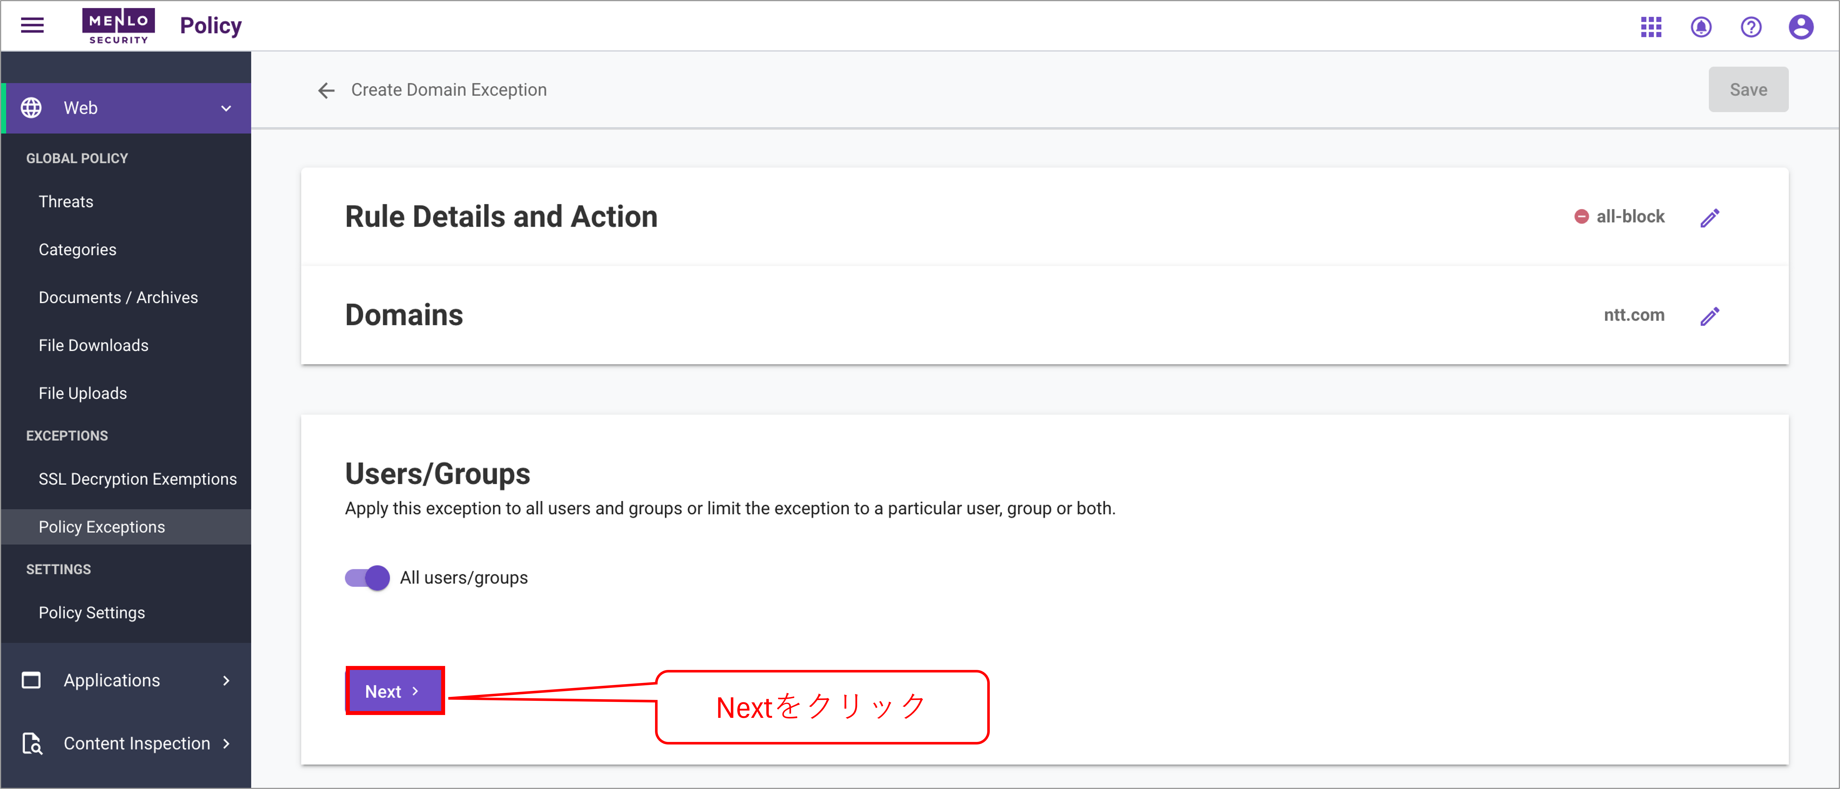Click the all-block rule name text
Screen dimensions: 1840x789
pos(1630,216)
